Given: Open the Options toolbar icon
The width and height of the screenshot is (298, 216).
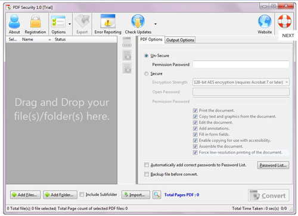Looking at the screenshot, I should click(x=58, y=21).
